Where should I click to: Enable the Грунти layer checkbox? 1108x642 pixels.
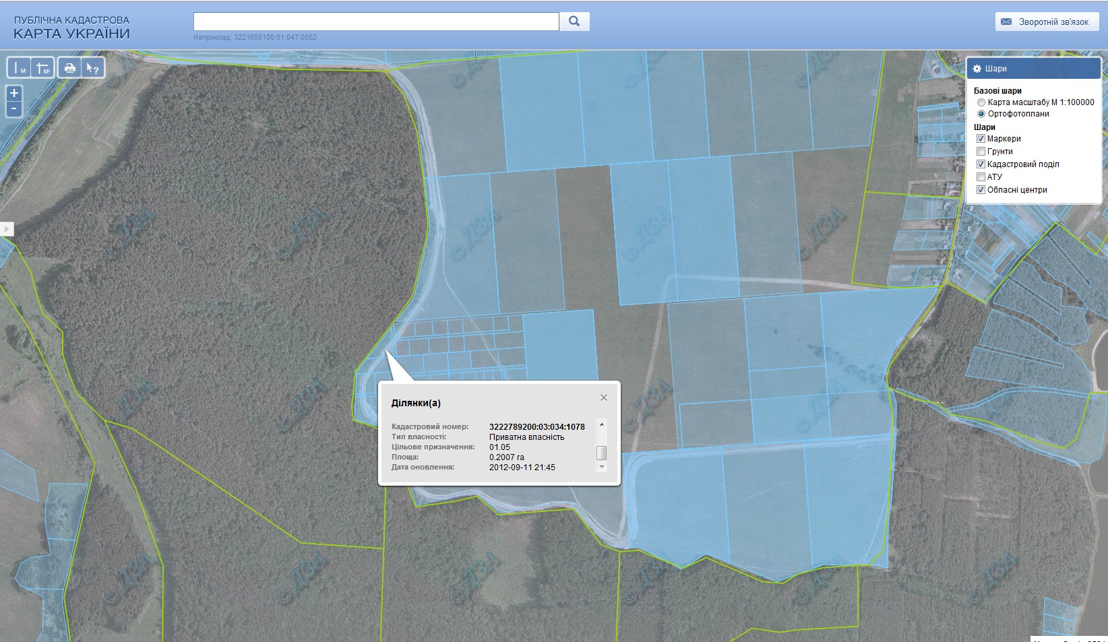pos(981,152)
